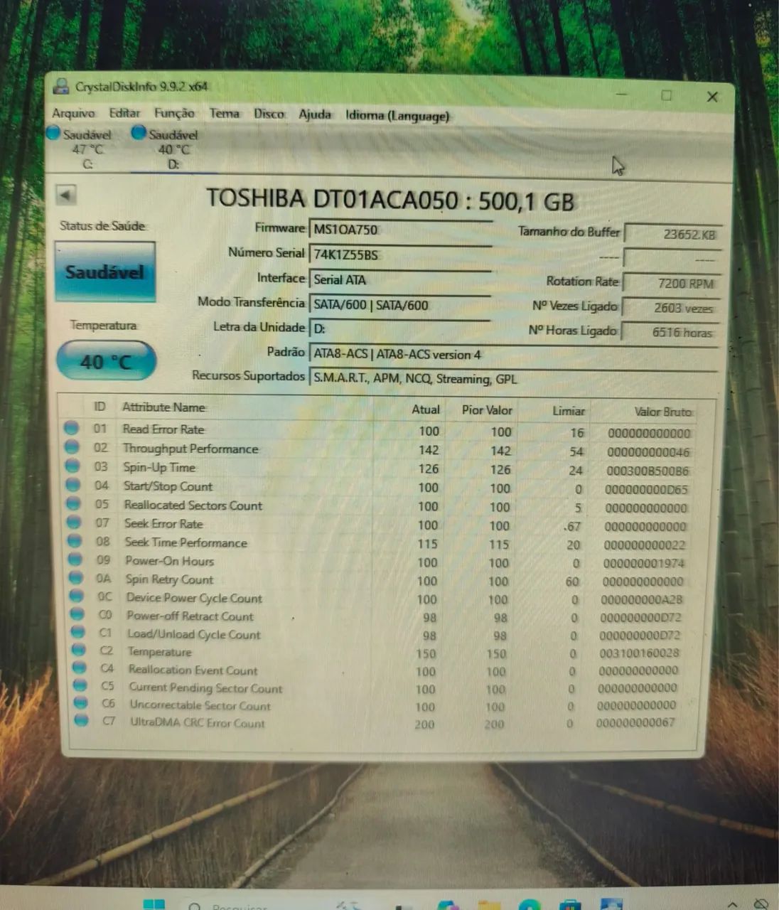Click the supported features field with S.M.A.R.T.
This screenshot has height=910, width=779.
pos(513,378)
